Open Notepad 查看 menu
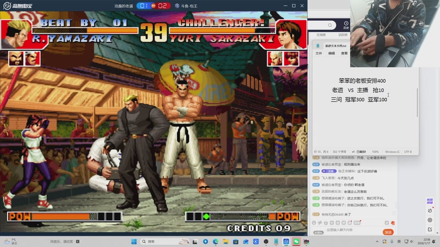This screenshot has width=440, height=247. point(344,53)
